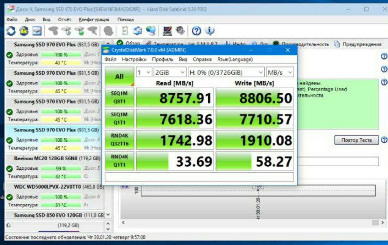The image size is (388, 245).
Task: Switch to the Обзор tab
Action: tap(129, 44)
